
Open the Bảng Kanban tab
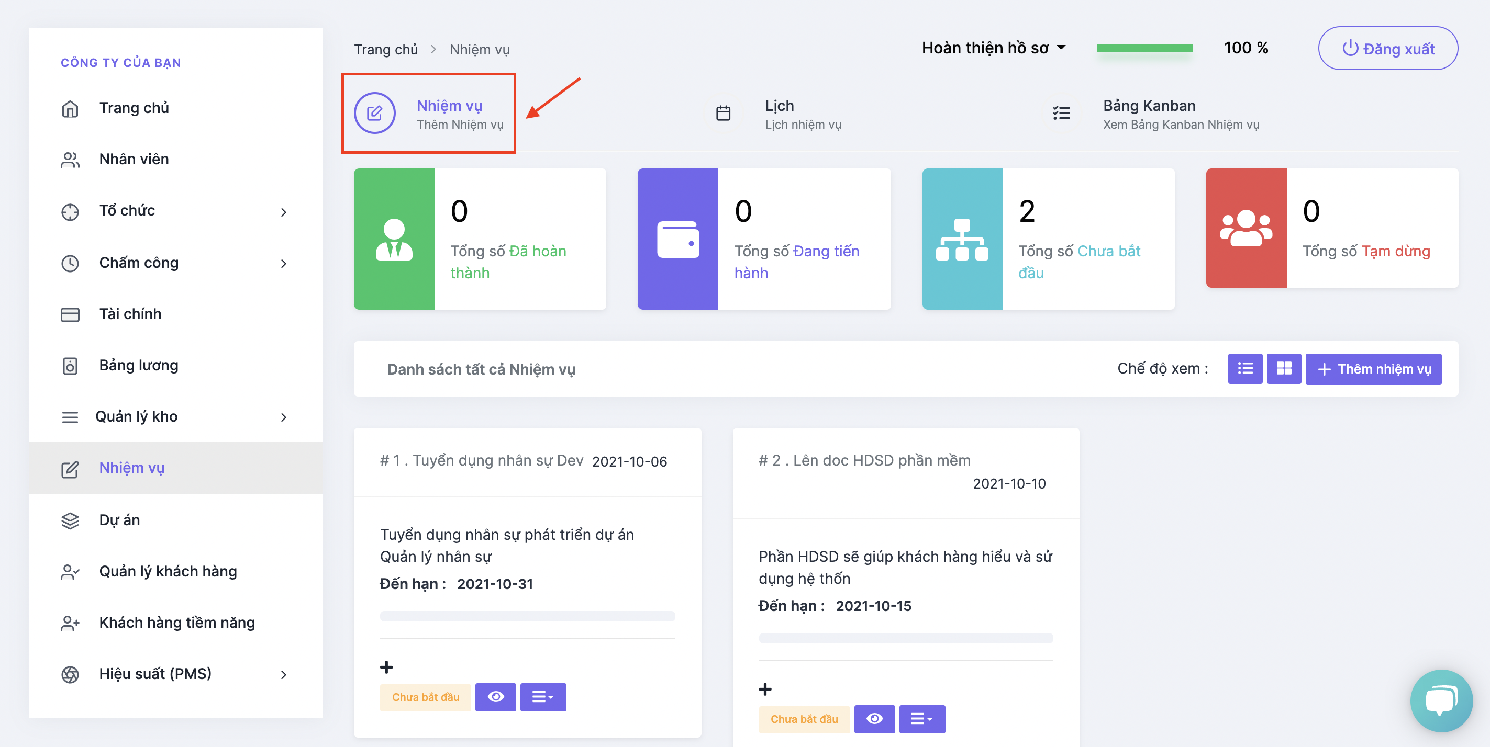[x=1157, y=114]
